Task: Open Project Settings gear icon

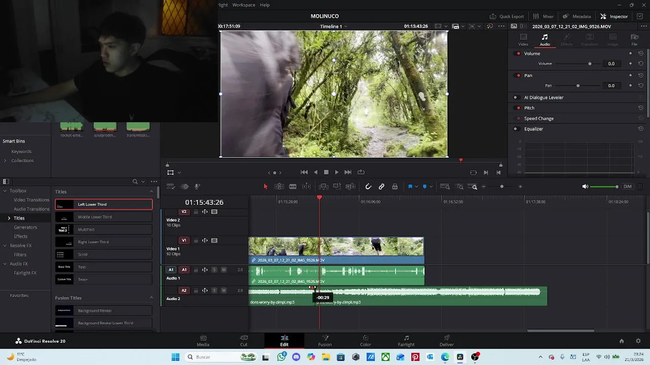Action: (638, 341)
